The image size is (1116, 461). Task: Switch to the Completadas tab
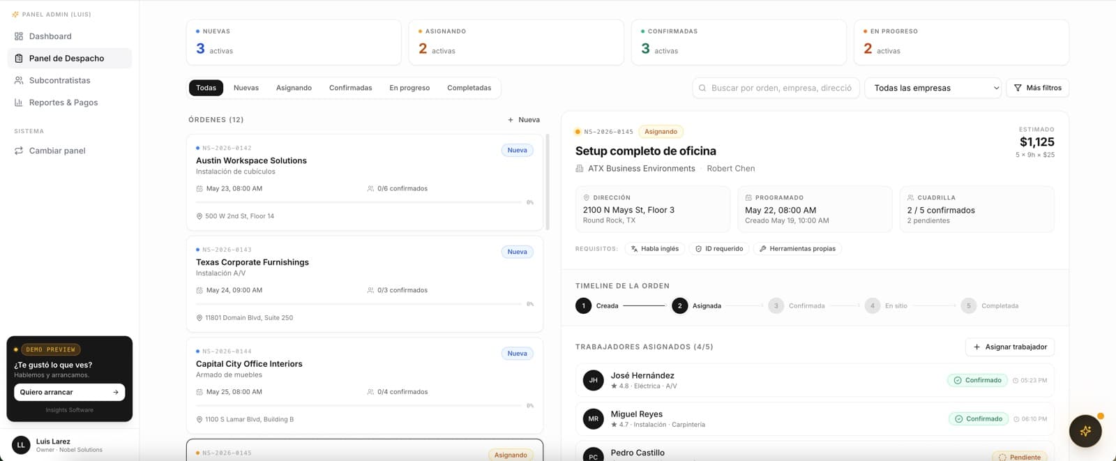[469, 88]
